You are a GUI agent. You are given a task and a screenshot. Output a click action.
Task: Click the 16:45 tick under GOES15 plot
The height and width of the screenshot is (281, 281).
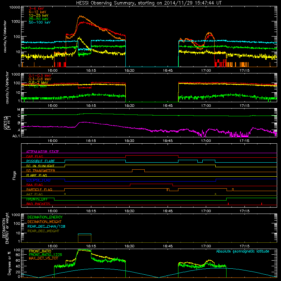click(168, 141)
